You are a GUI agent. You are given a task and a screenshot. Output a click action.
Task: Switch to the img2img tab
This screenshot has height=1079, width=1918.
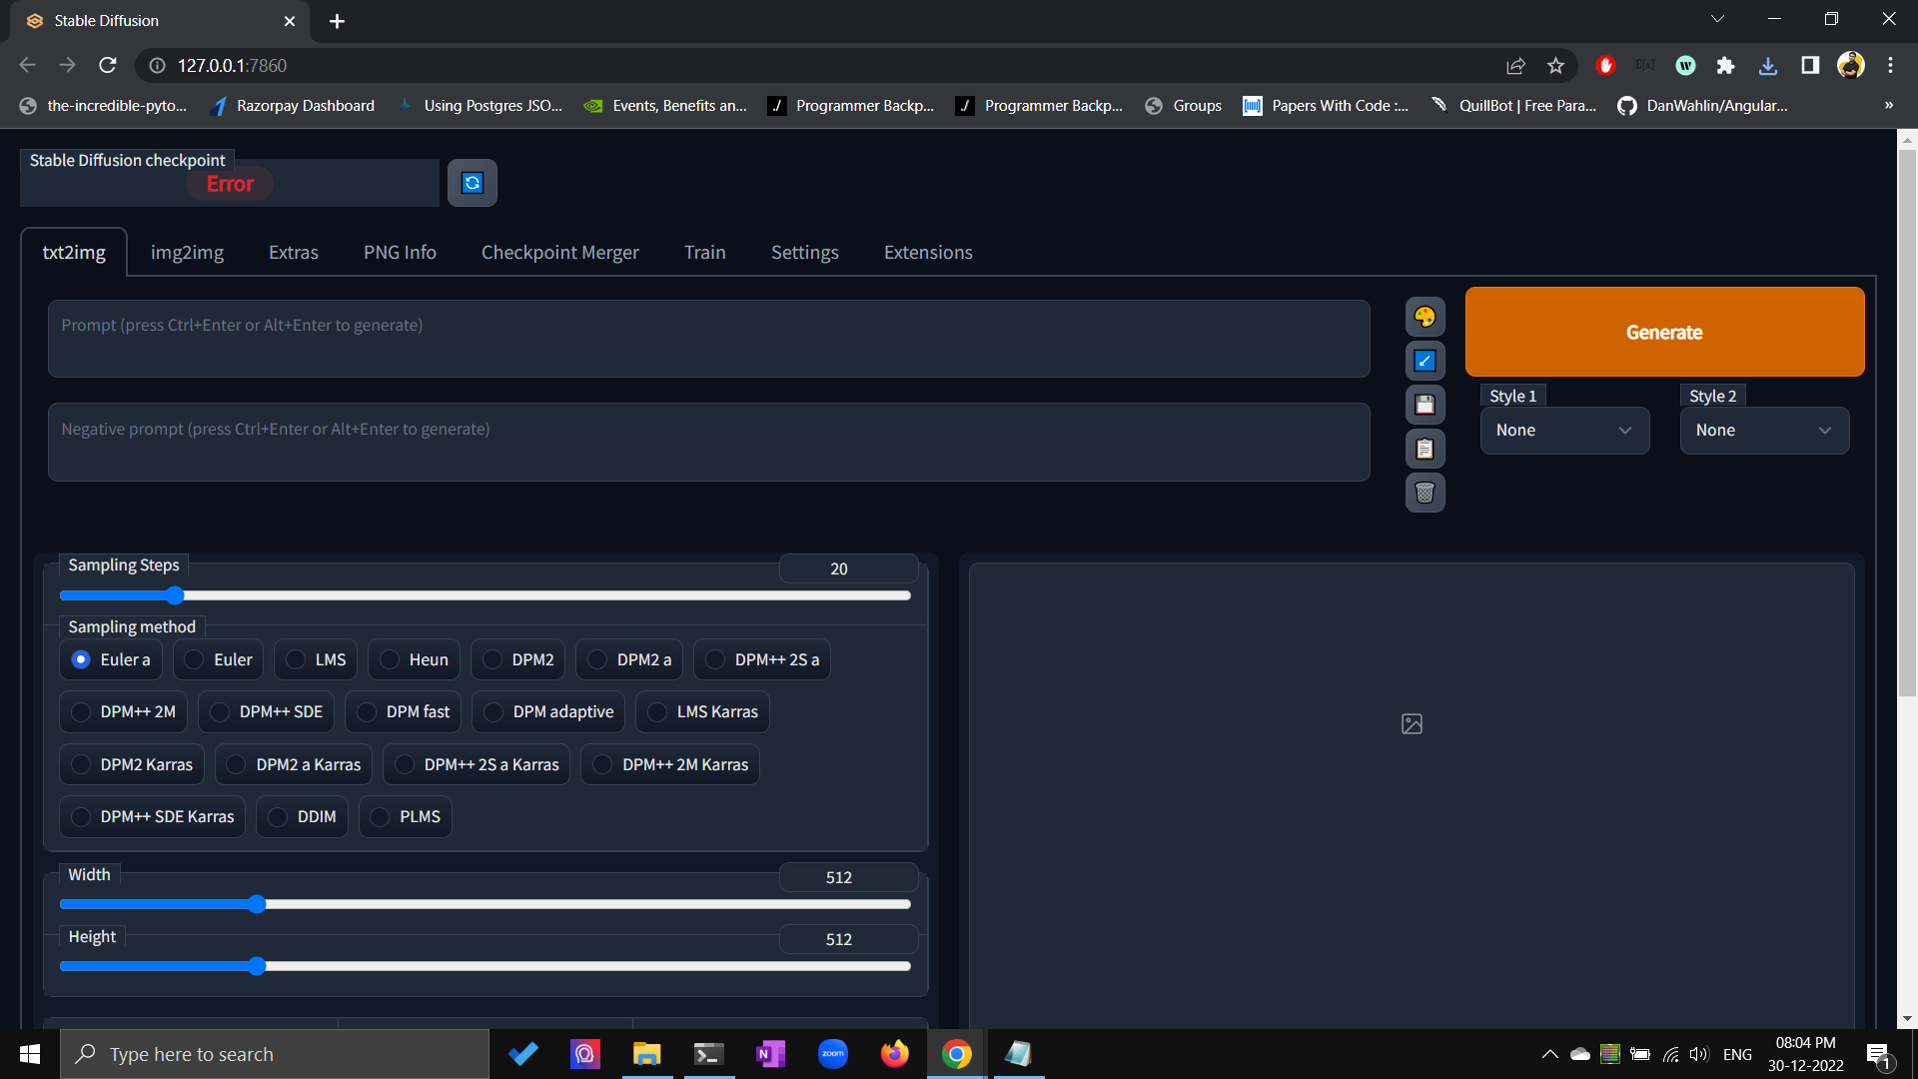pyautogui.click(x=187, y=252)
